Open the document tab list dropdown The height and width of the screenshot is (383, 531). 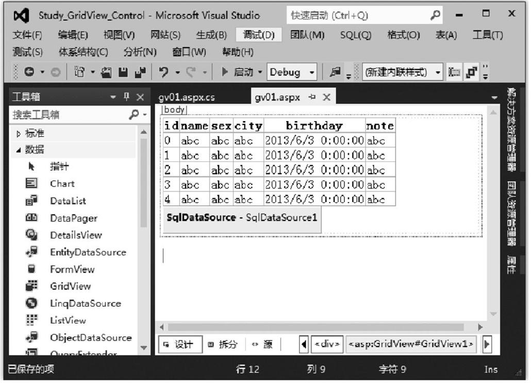coord(494,98)
